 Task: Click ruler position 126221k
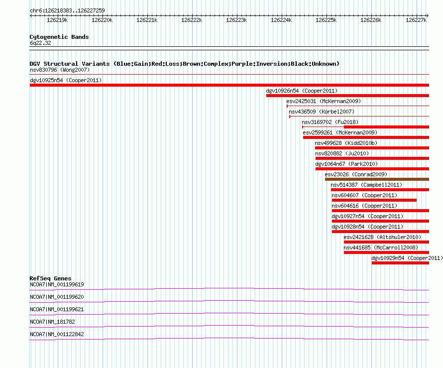pyautogui.click(x=147, y=20)
